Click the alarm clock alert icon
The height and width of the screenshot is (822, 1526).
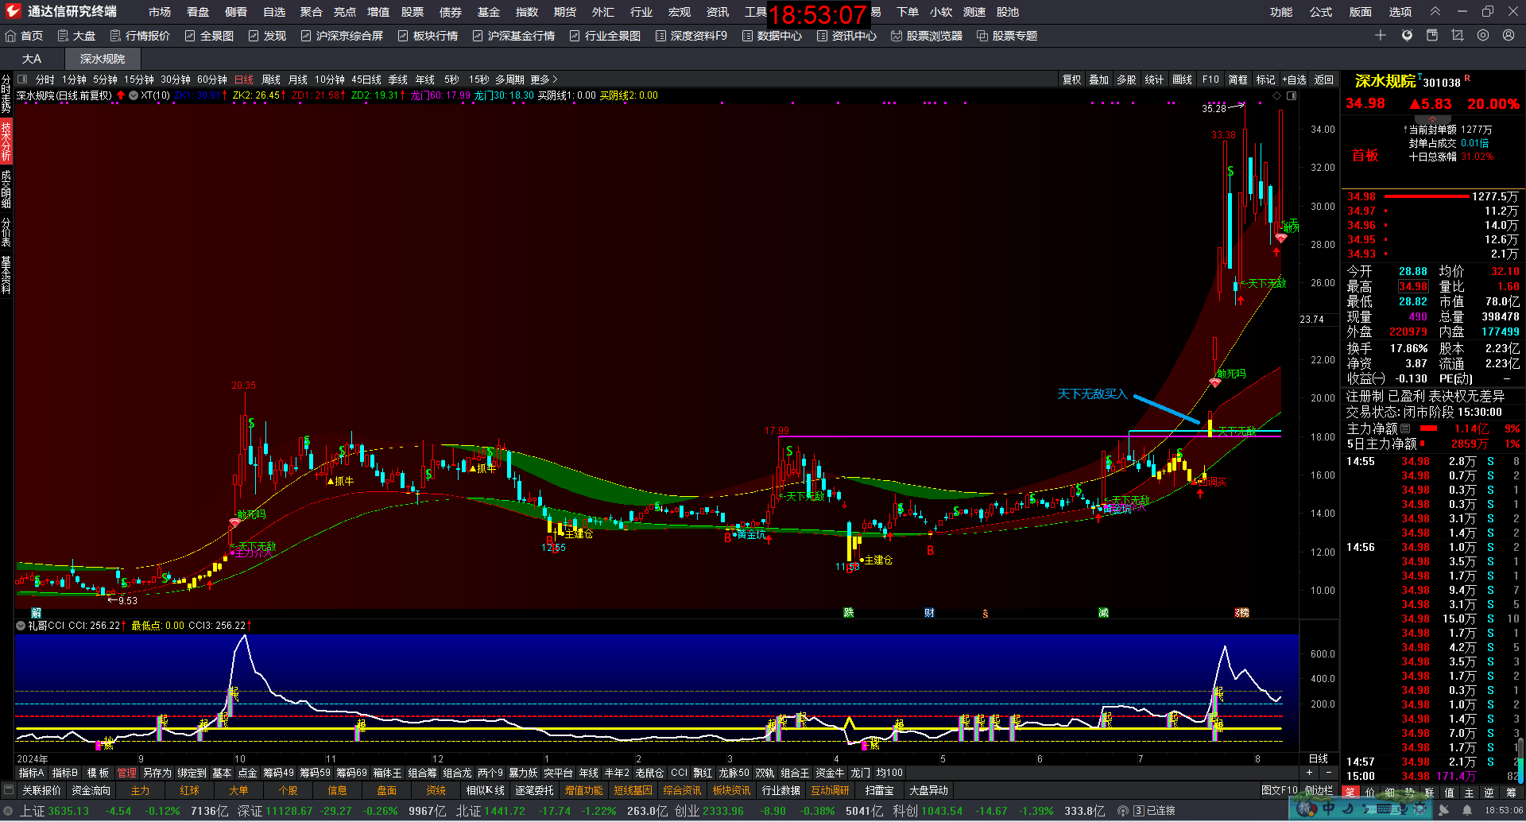pos(1407,35)
